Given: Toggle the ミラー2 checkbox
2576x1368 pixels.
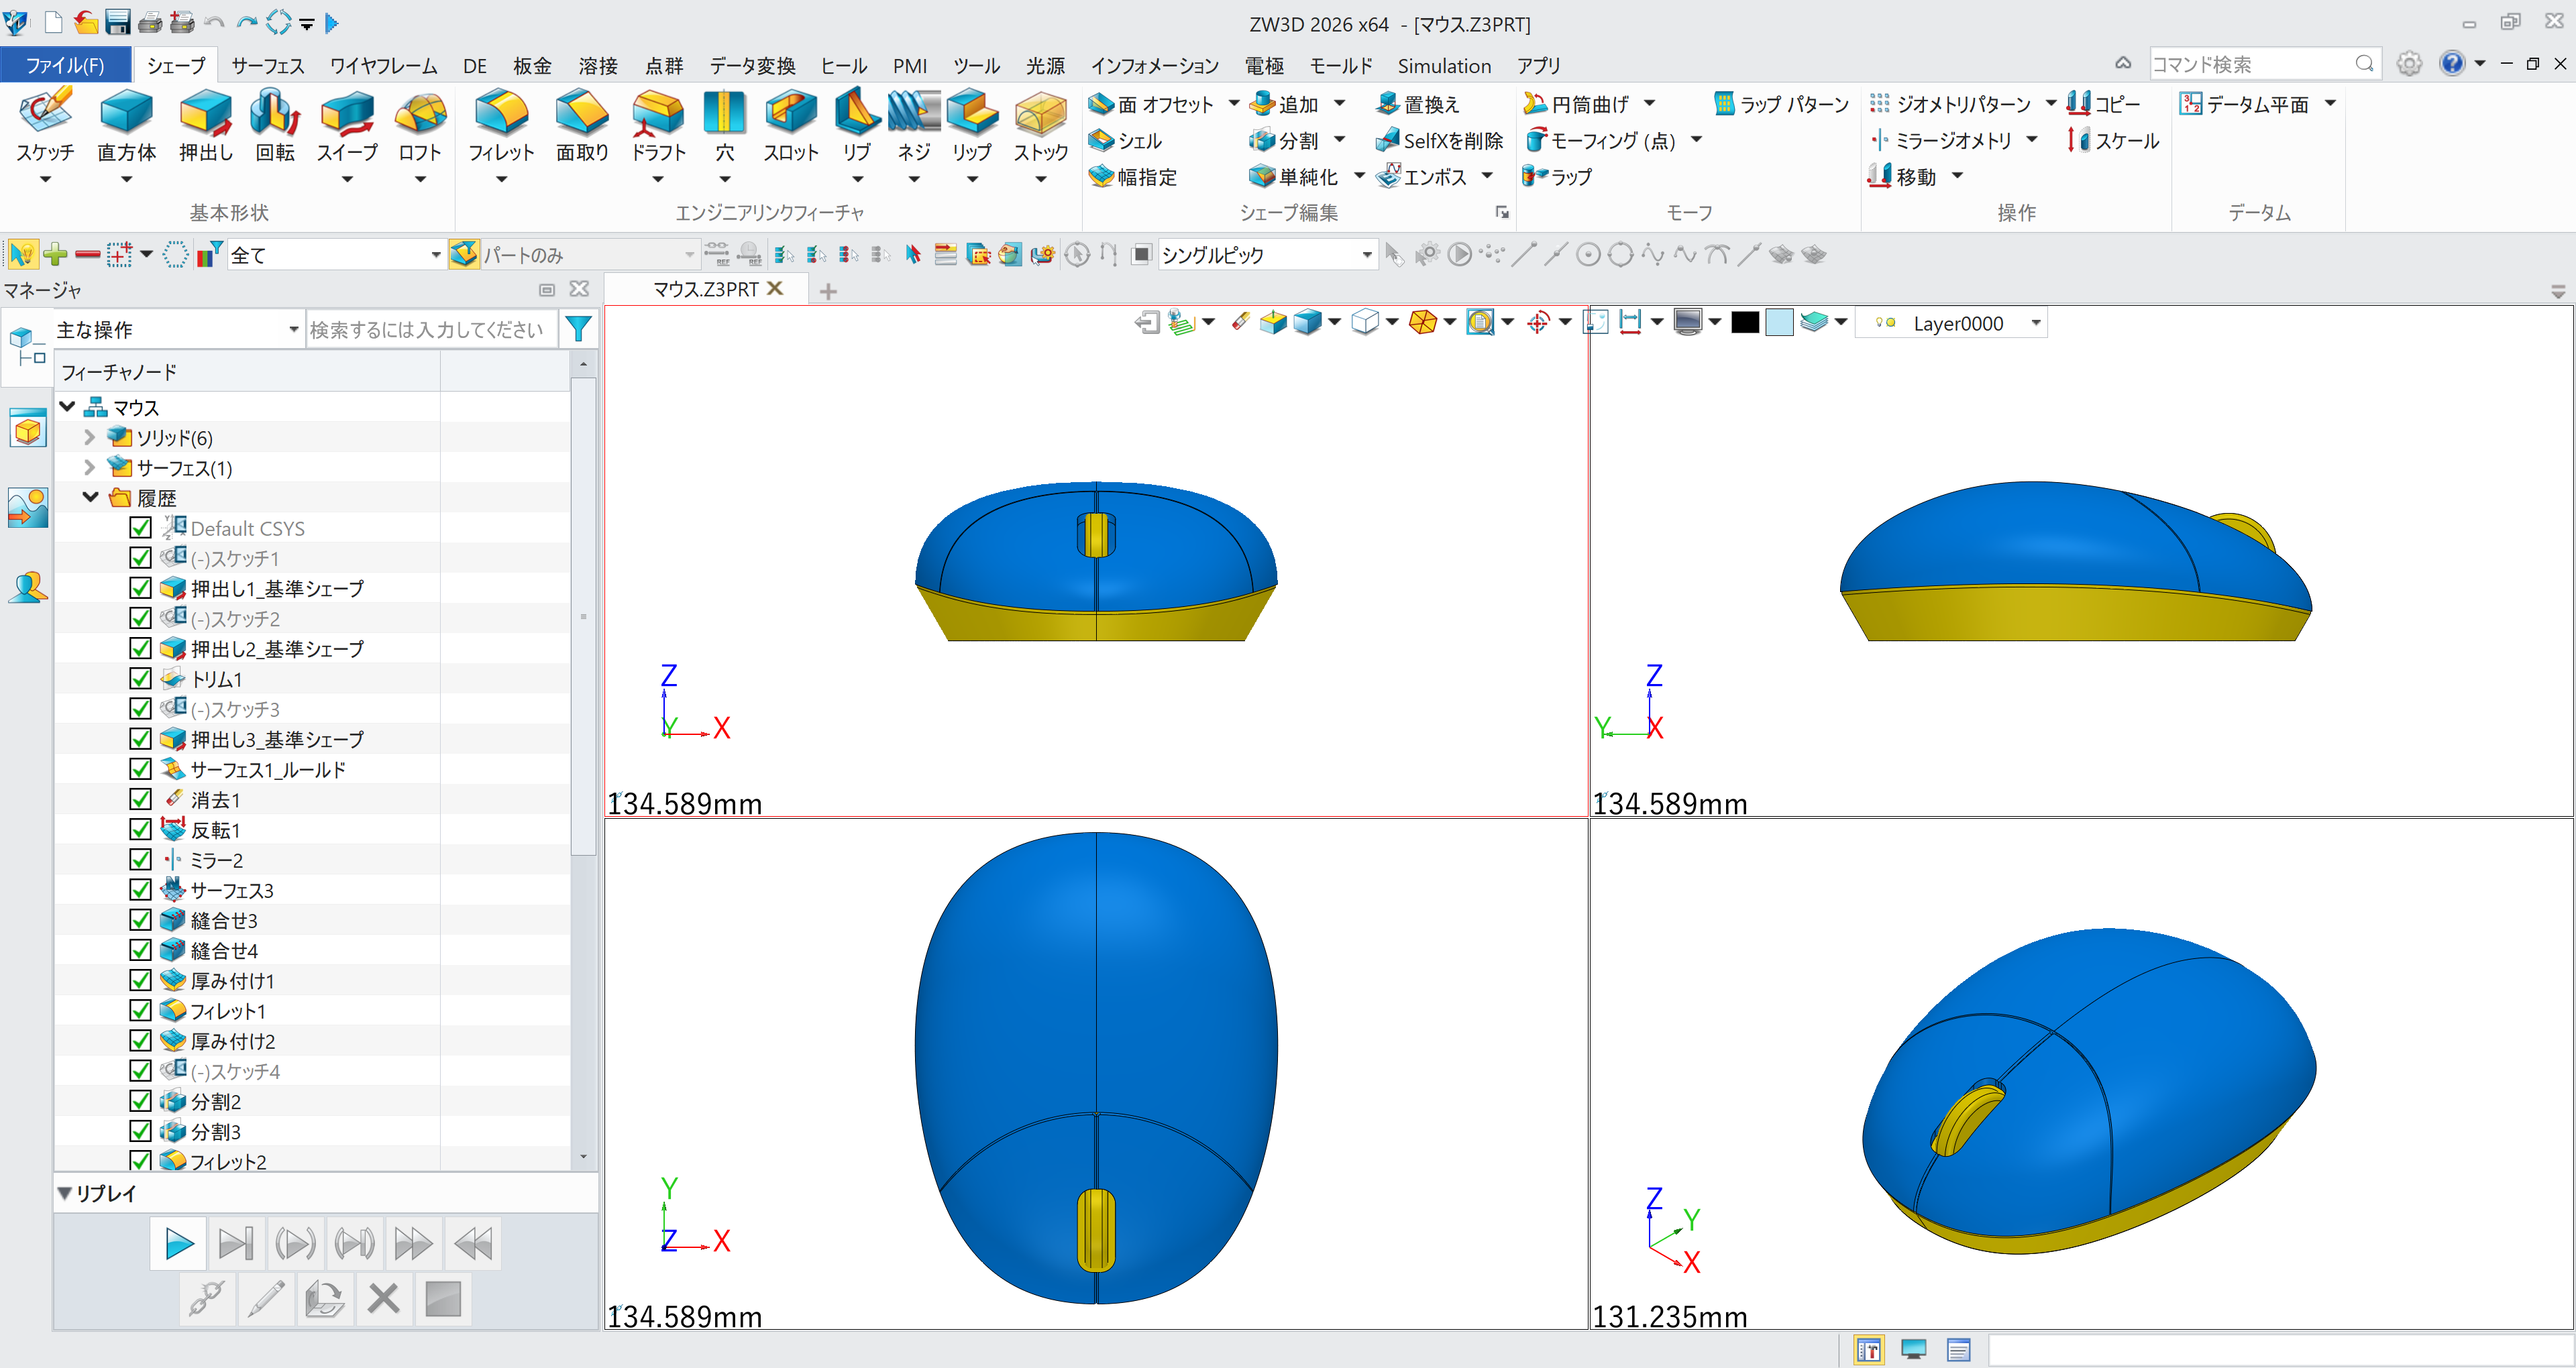Looking at the screenshot, I should coord(141,860).
